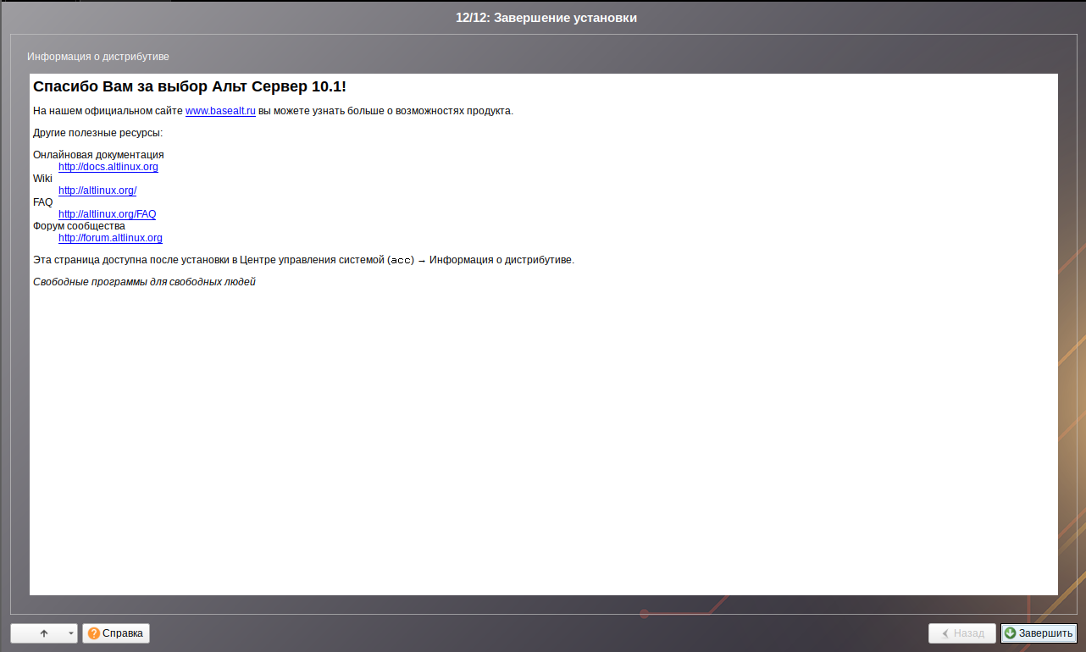Go back with the Назад button
1086x652 pixels.
coord(961,633)
